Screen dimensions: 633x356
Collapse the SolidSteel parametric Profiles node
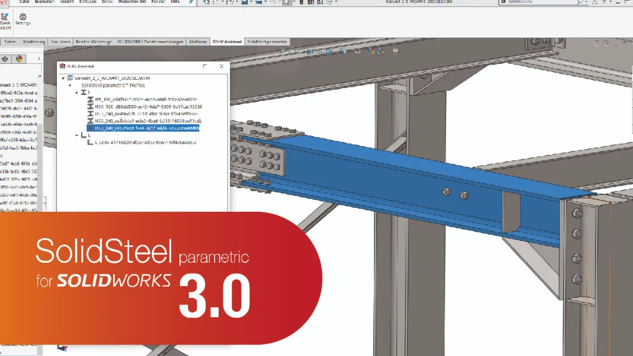pos(69,85)
